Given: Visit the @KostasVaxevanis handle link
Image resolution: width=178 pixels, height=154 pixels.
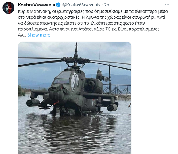Looking at the screenshot, I should tap(81, 5).
